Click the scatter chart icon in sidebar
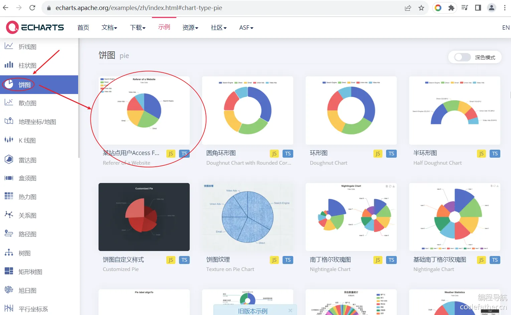 [9, 102]
